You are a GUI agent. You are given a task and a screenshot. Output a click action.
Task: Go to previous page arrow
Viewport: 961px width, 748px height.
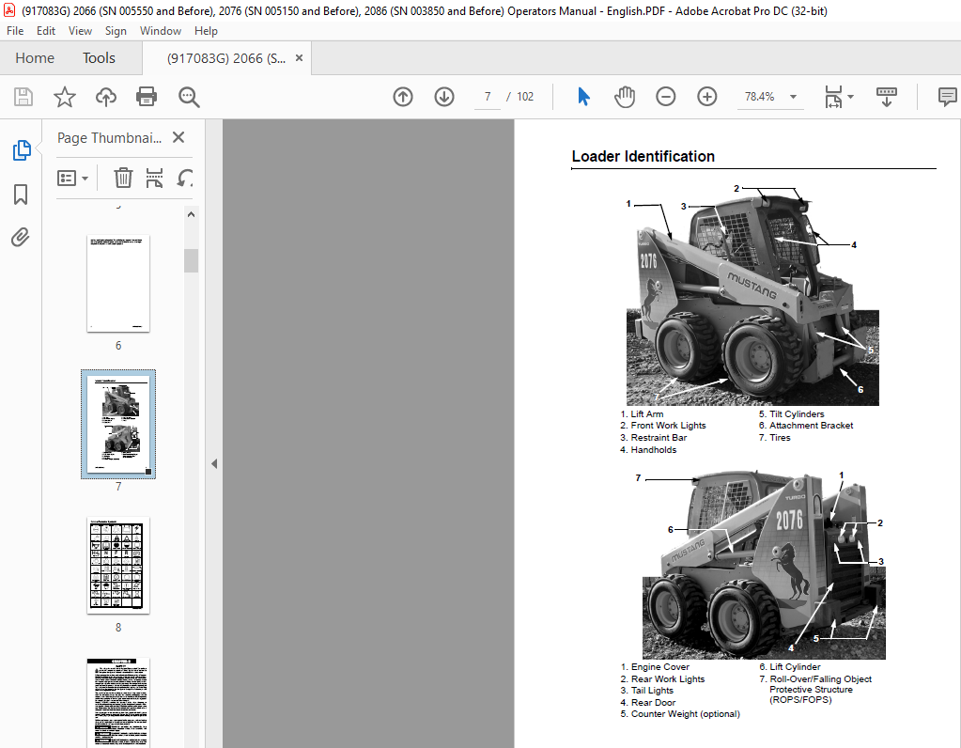tap(403, 97)
